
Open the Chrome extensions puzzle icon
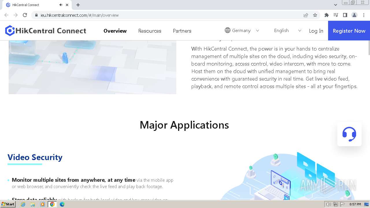tap(327, 15)
